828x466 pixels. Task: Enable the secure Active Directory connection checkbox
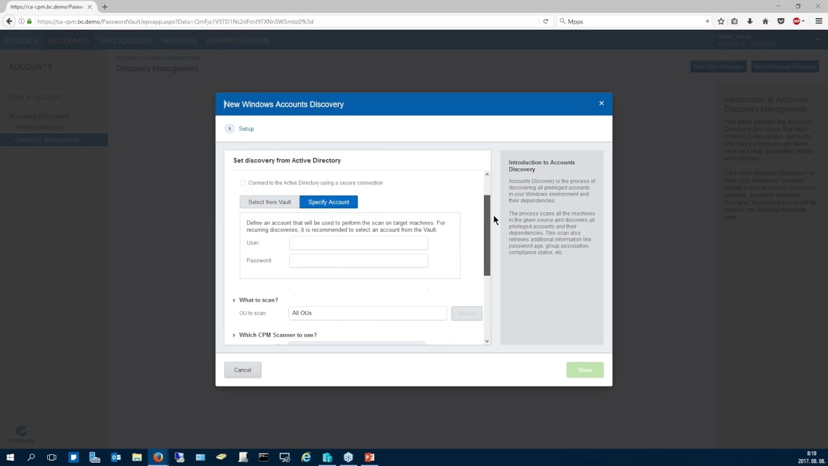(243, 183)
